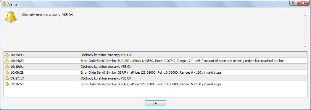Click the large yellow alarm bell icon

pyautogui.click(x=11, y=17)
